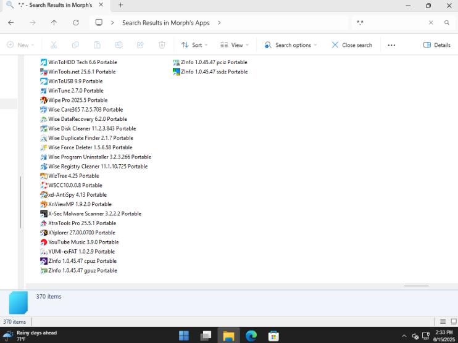Screen dimensions: 458x343
Task: Open the Windows Start menu
Action: [184, 336]
